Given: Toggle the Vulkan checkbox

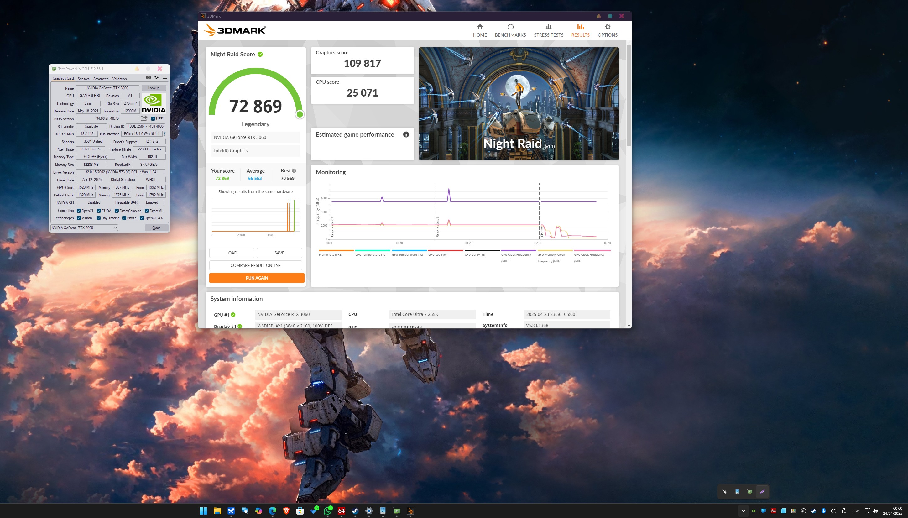Looking at the screenshot, I should [x=79, y=218].
